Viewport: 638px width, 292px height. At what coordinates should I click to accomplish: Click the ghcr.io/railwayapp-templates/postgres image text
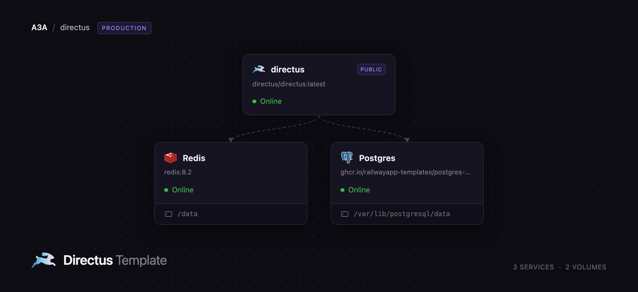(405, 172)
